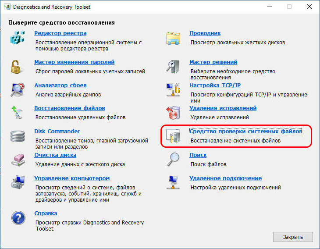Click the Explorer folder icon

tap(173, 38)
